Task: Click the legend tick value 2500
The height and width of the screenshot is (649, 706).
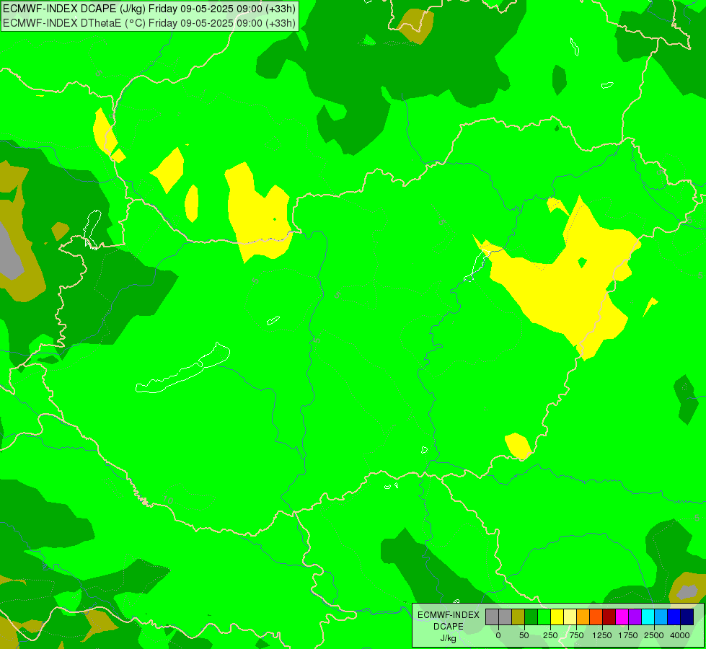Action: point(654,635)
